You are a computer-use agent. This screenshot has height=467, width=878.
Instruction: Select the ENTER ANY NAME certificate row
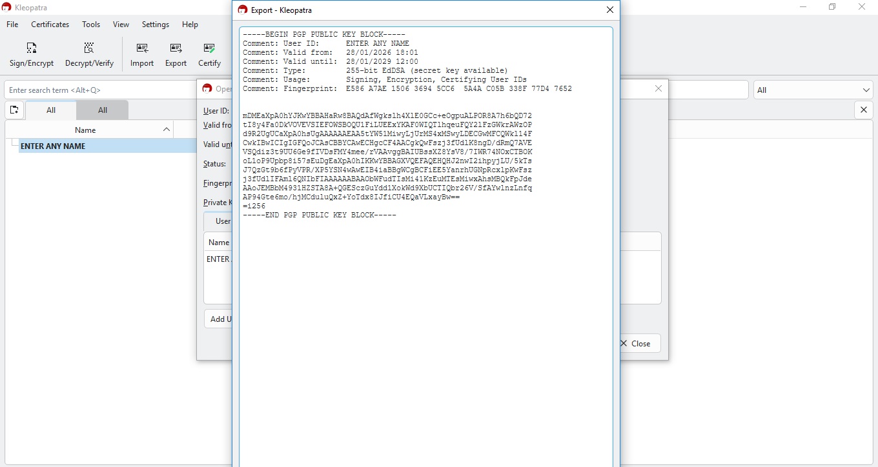tap(107, 146)
